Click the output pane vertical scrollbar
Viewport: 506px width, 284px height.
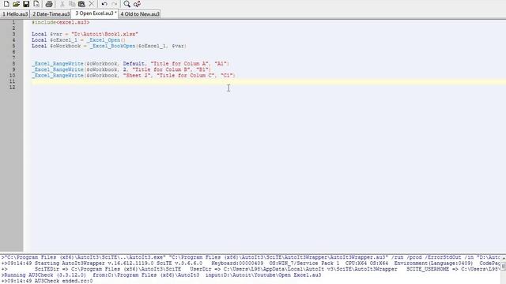[503, 269]
